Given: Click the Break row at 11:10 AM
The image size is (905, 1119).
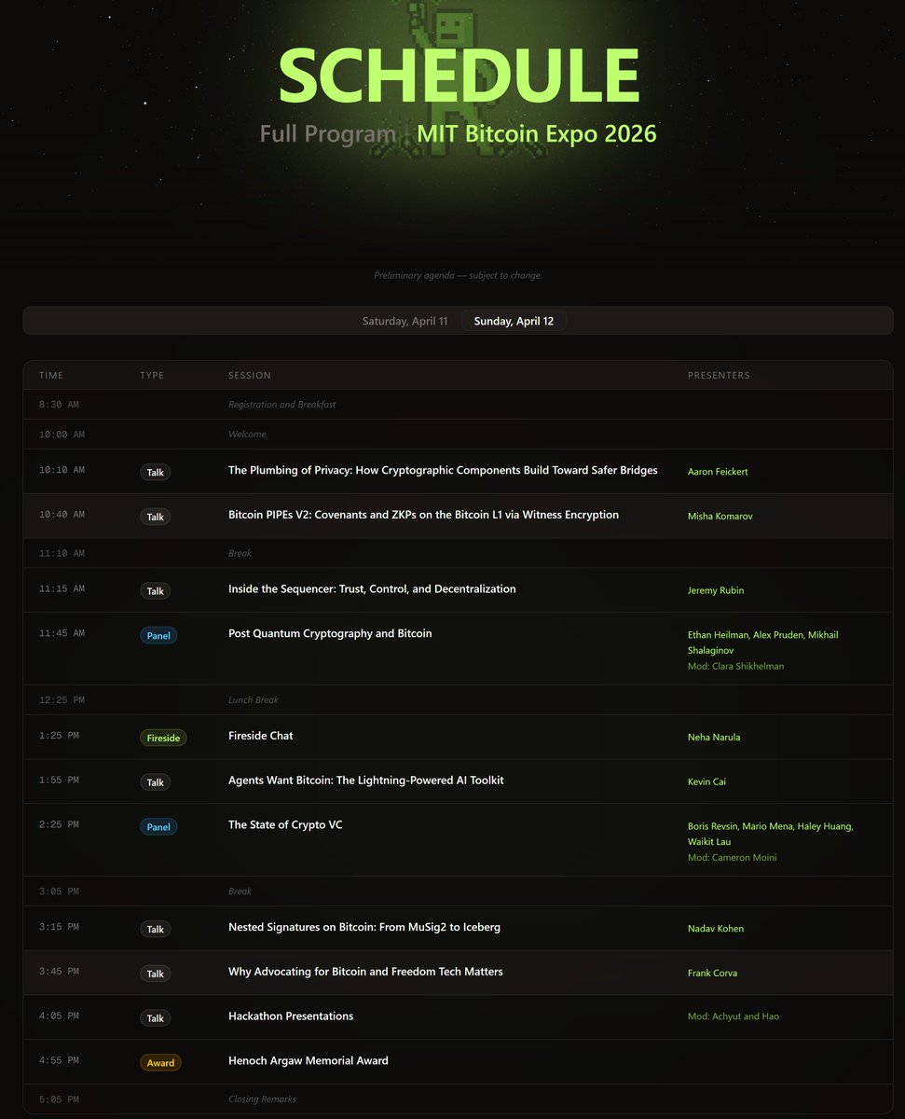Looking at the screenshot, I should (x=458, y=554).
